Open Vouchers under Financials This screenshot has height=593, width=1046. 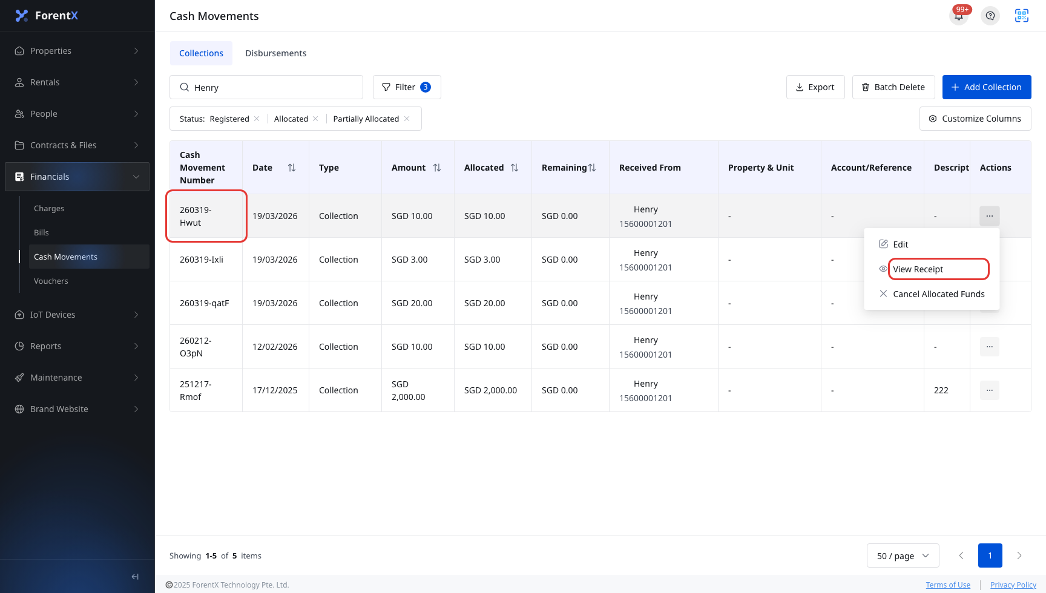[x=89, y=281]
